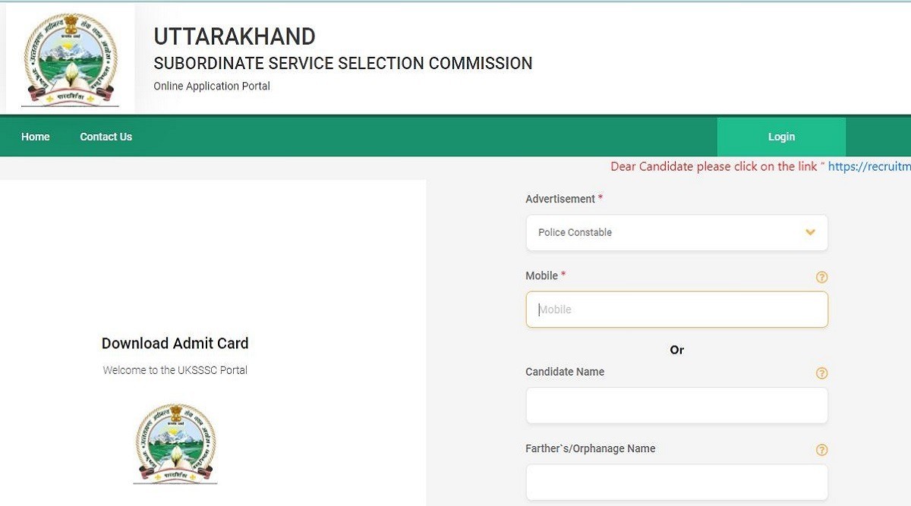Focus the Mobile number input field
This screenshot has height=506, width=911.
pyautogui.click(x=676, y=310)
